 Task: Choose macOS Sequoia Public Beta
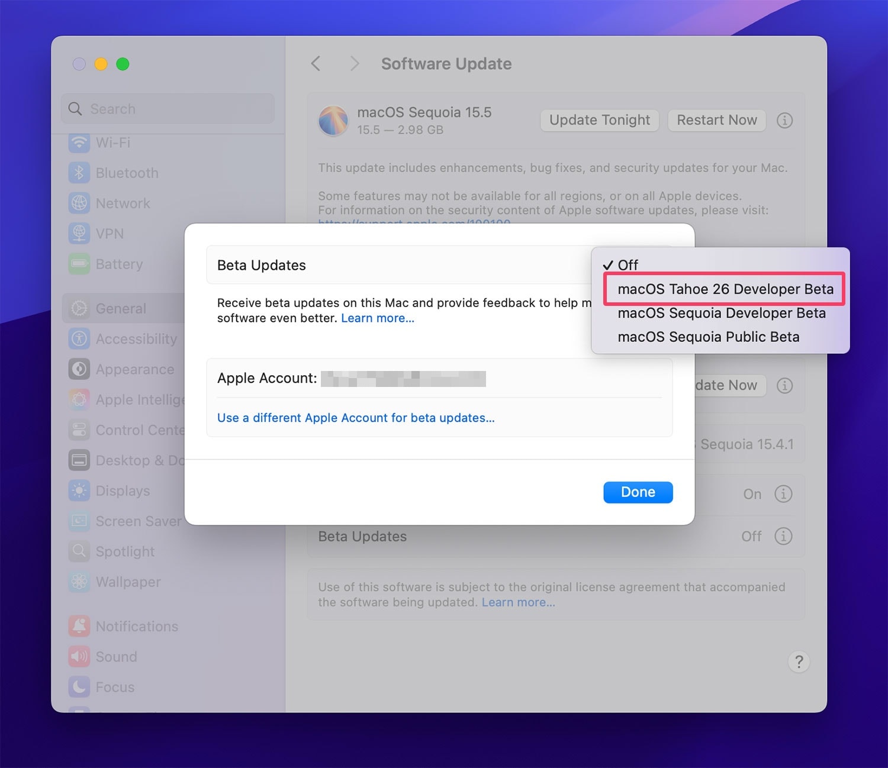pos(720,337)
